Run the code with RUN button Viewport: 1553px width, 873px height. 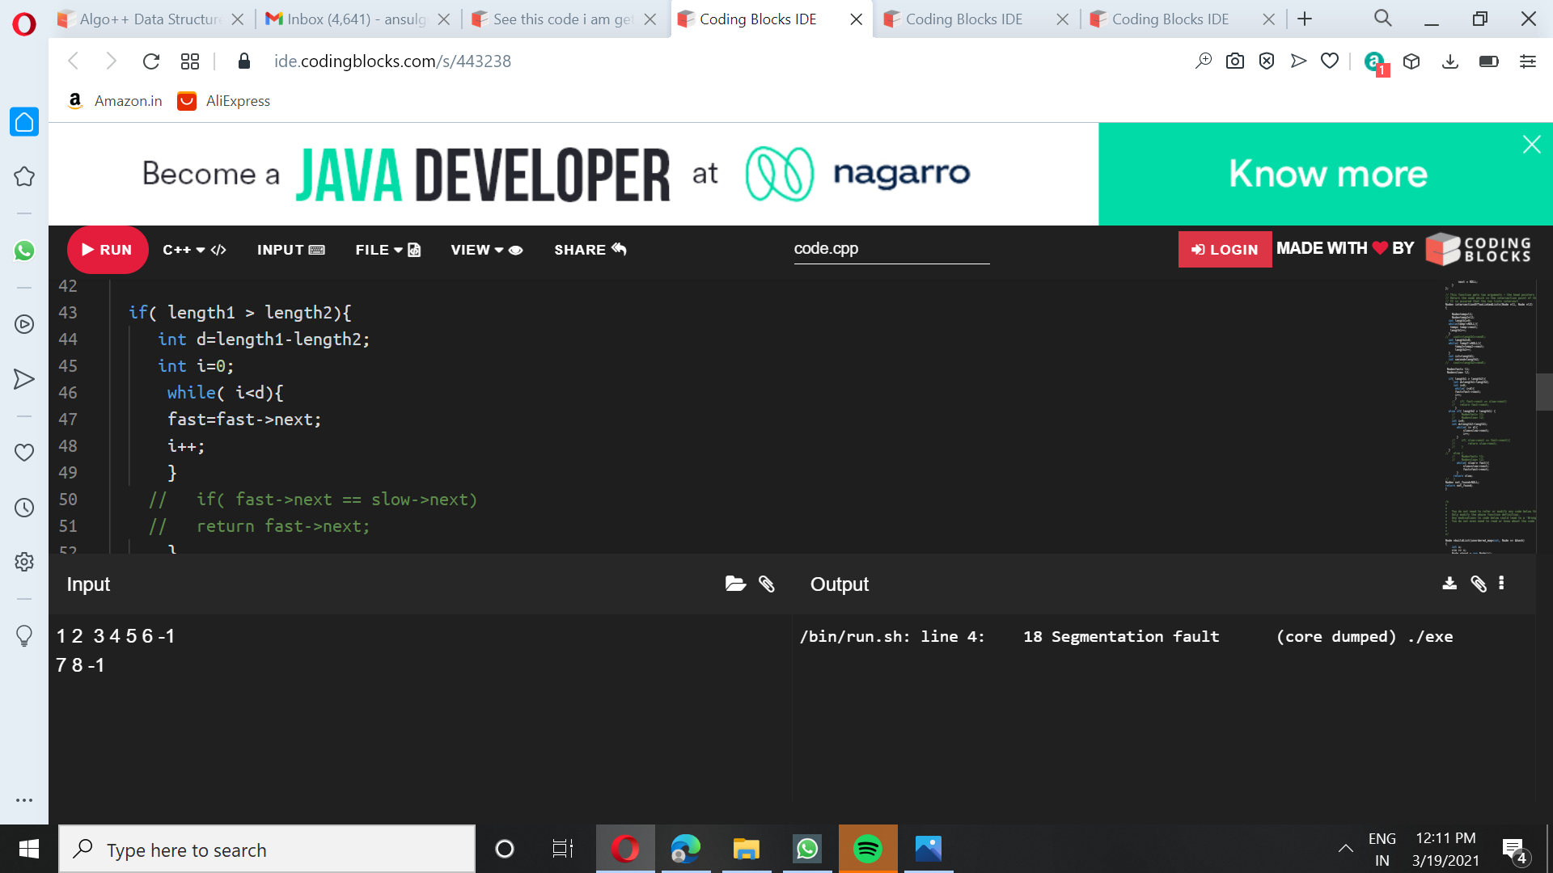click(x=108, y=250)
